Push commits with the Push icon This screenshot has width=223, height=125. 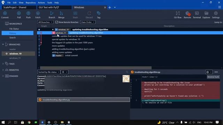coord(28,15)
